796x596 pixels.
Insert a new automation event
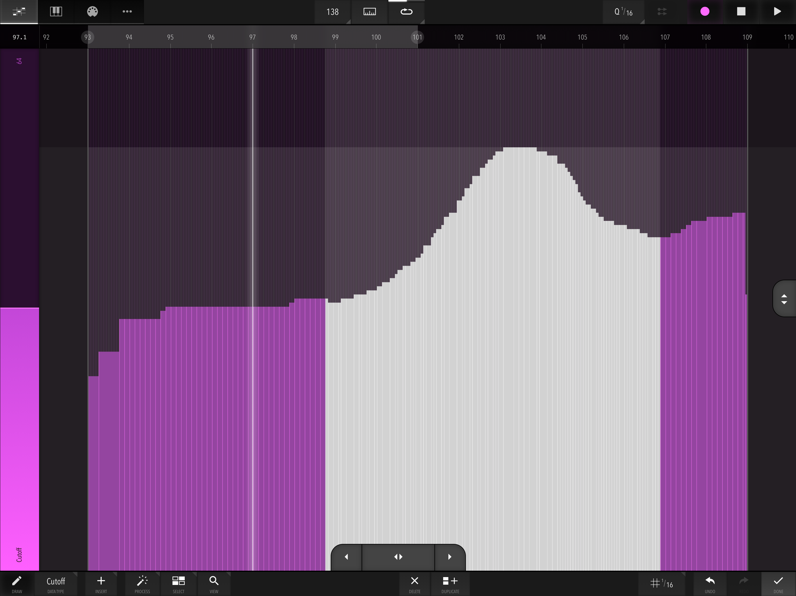tap(101, 583)
